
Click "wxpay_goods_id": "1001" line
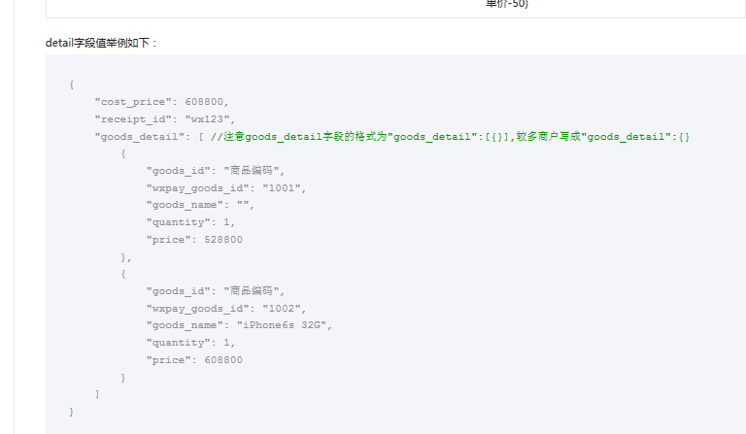226,188
